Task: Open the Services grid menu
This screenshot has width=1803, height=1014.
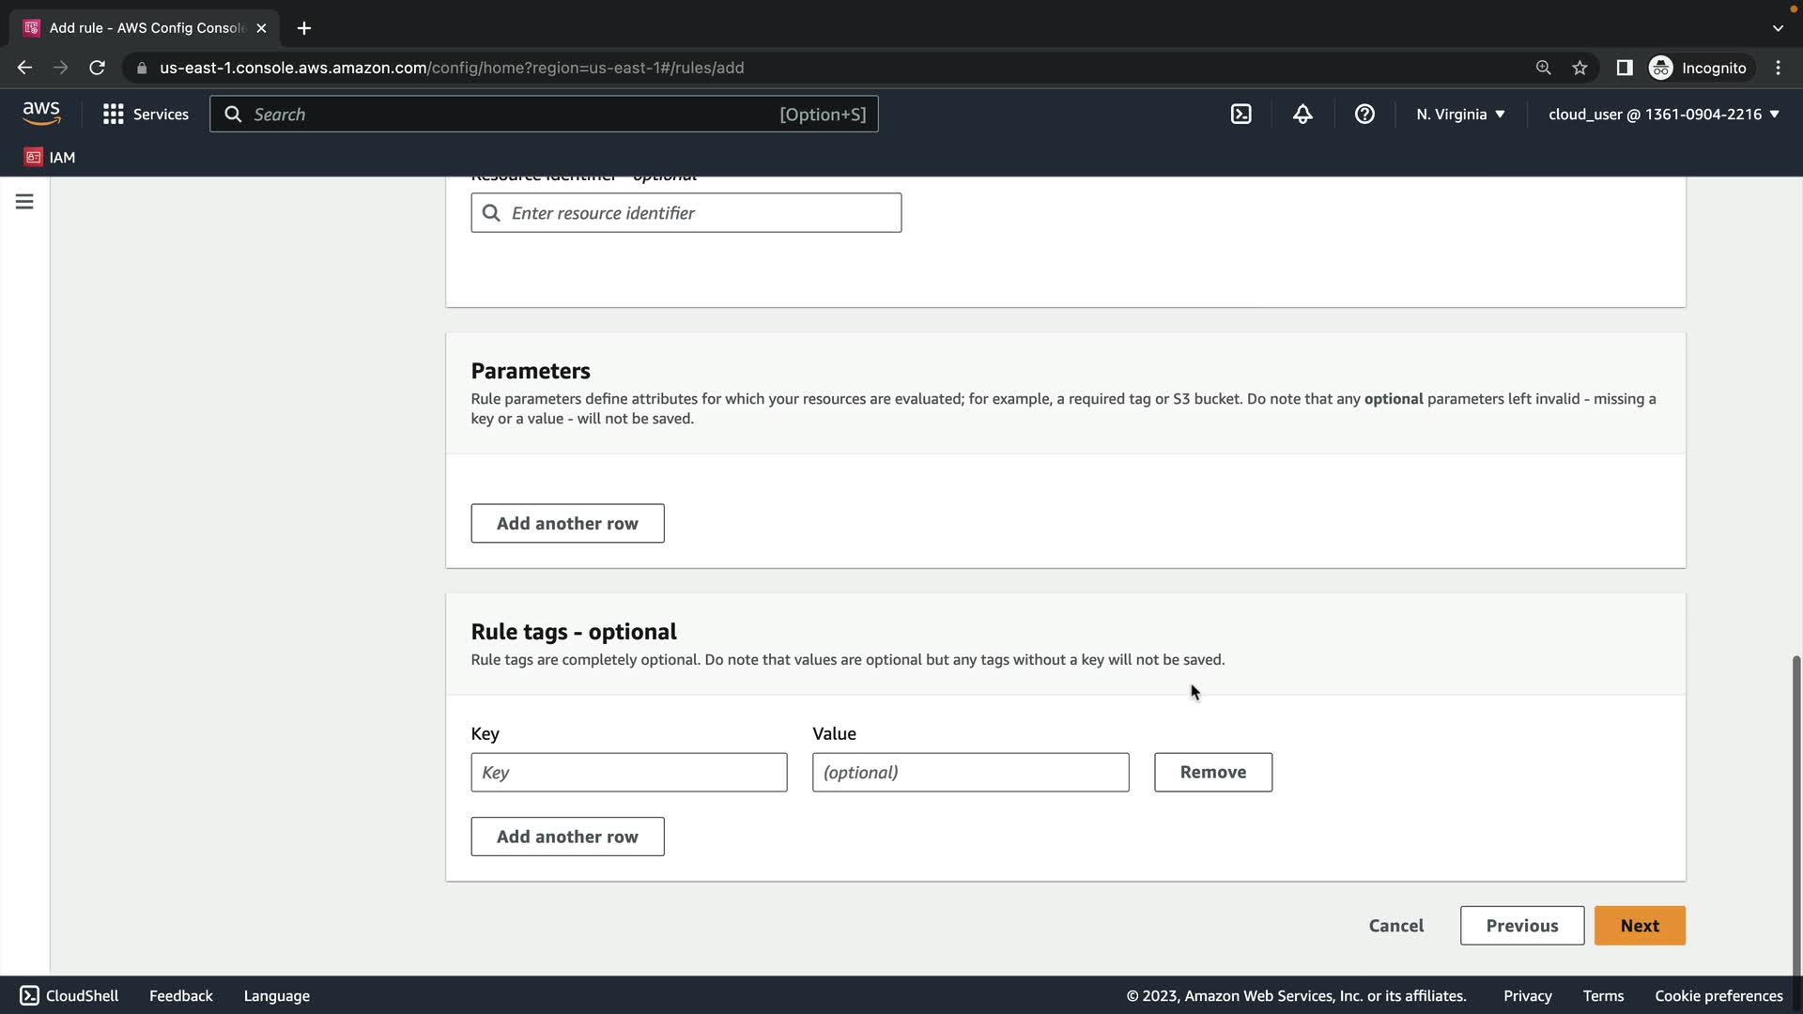Action: pos(146,115)
